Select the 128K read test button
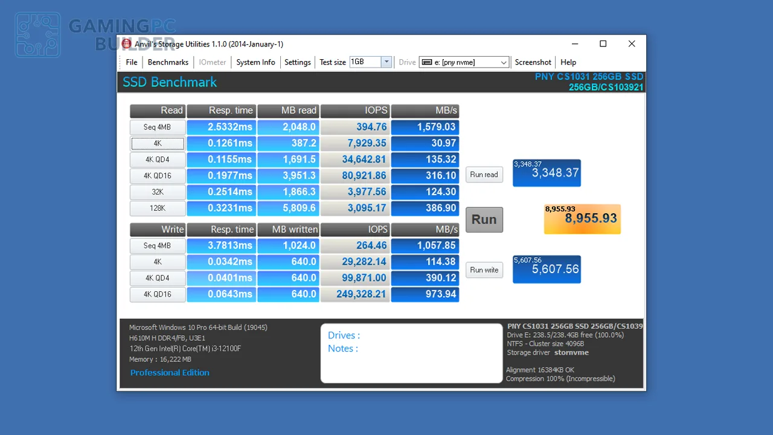This screenshot has height=435, width=773. point(158,208)
